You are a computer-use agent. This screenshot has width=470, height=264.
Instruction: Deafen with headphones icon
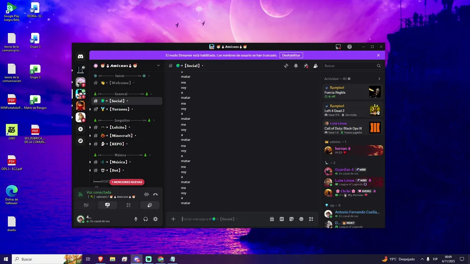[x=146, y=219]
